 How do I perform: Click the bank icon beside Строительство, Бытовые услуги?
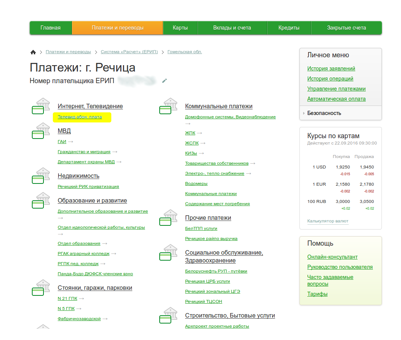click(168, 315)
